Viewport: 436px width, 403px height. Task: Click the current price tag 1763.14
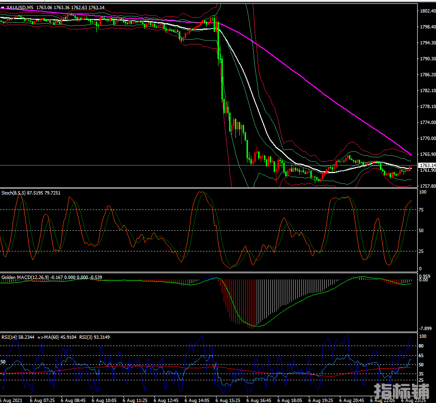click(x=428, y=165)
